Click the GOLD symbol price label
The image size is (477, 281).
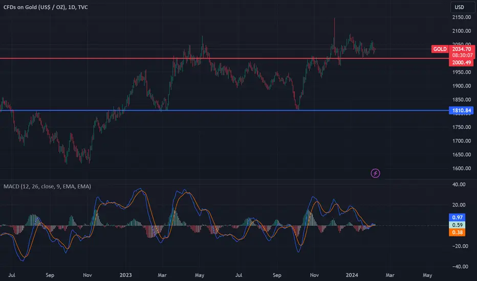(x=440, y=49)
